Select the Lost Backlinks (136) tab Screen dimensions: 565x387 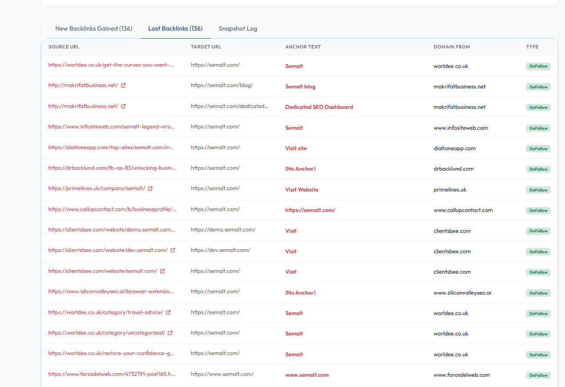pos(176,28)
